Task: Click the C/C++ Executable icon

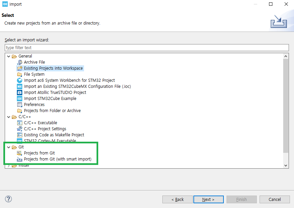Action: (20, 123)
